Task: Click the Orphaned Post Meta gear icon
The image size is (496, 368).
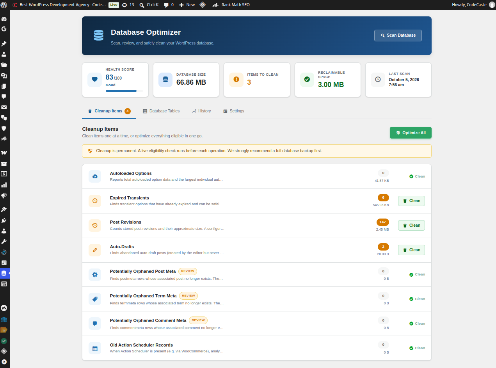Action: 95,274
